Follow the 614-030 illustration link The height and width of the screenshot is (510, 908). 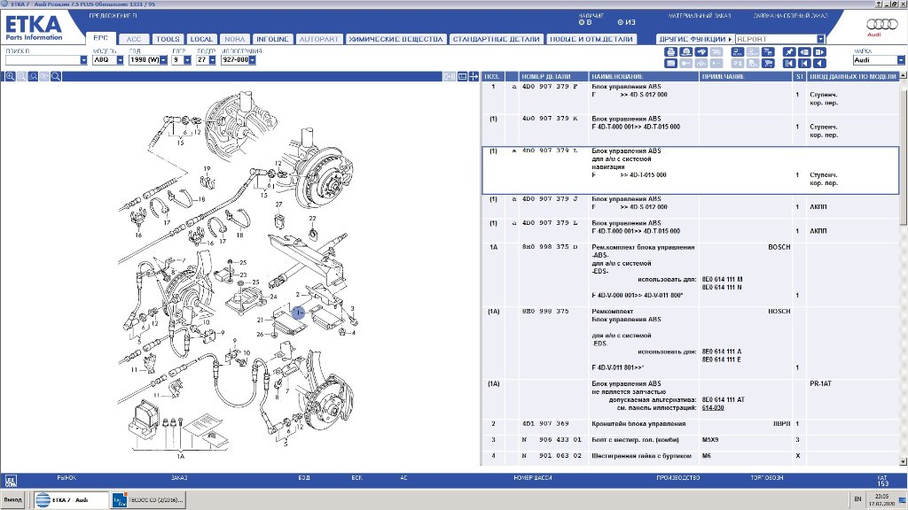pyautogui.click(x=711, y=408)
